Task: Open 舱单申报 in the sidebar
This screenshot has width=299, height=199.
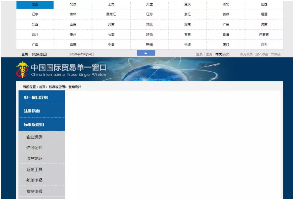Action: coord(41,181)
